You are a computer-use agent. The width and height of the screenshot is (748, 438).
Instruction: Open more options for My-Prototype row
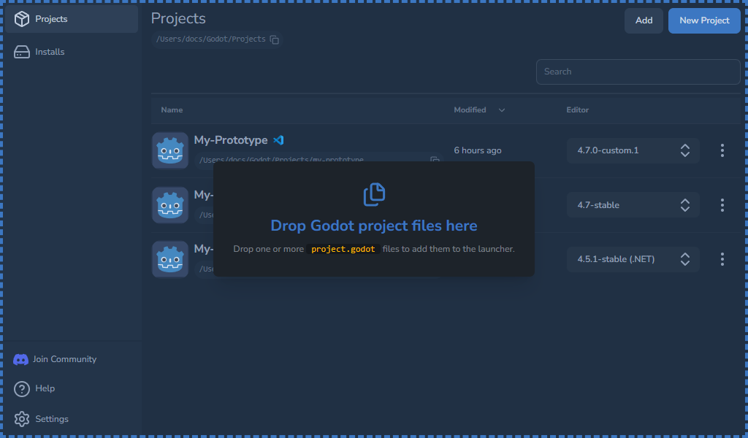click(x=722, y=150)
